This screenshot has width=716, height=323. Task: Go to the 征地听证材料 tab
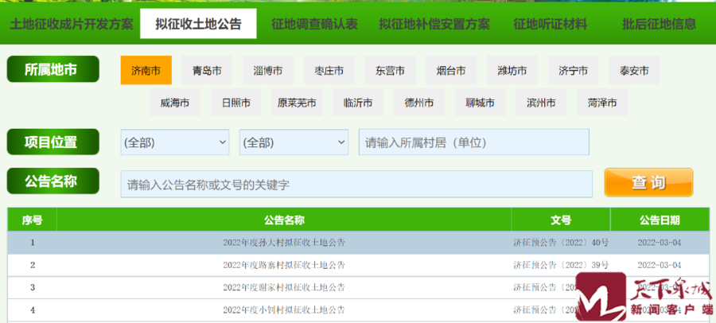(x=551, y=24)
